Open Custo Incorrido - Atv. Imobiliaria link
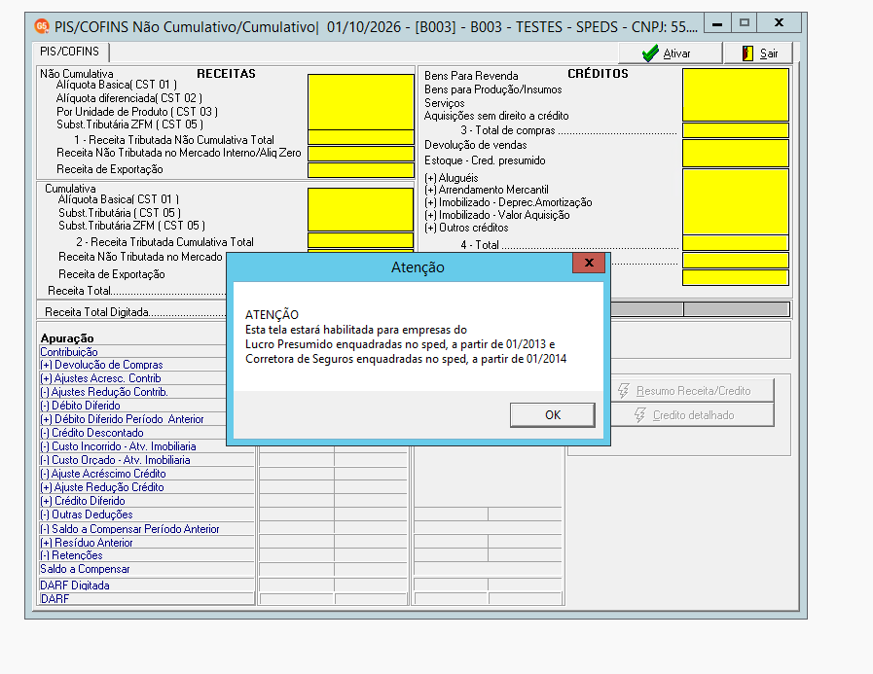Viewport: 873px width, 674px height. [x=118, y=446]
